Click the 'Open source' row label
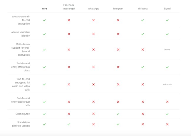This screenshot has width=191, height=136. point(23,114)
